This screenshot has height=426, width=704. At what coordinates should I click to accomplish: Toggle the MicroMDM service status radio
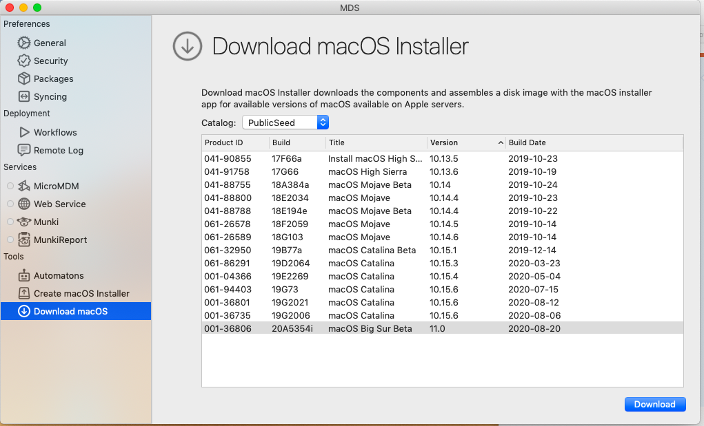point(10,186)
